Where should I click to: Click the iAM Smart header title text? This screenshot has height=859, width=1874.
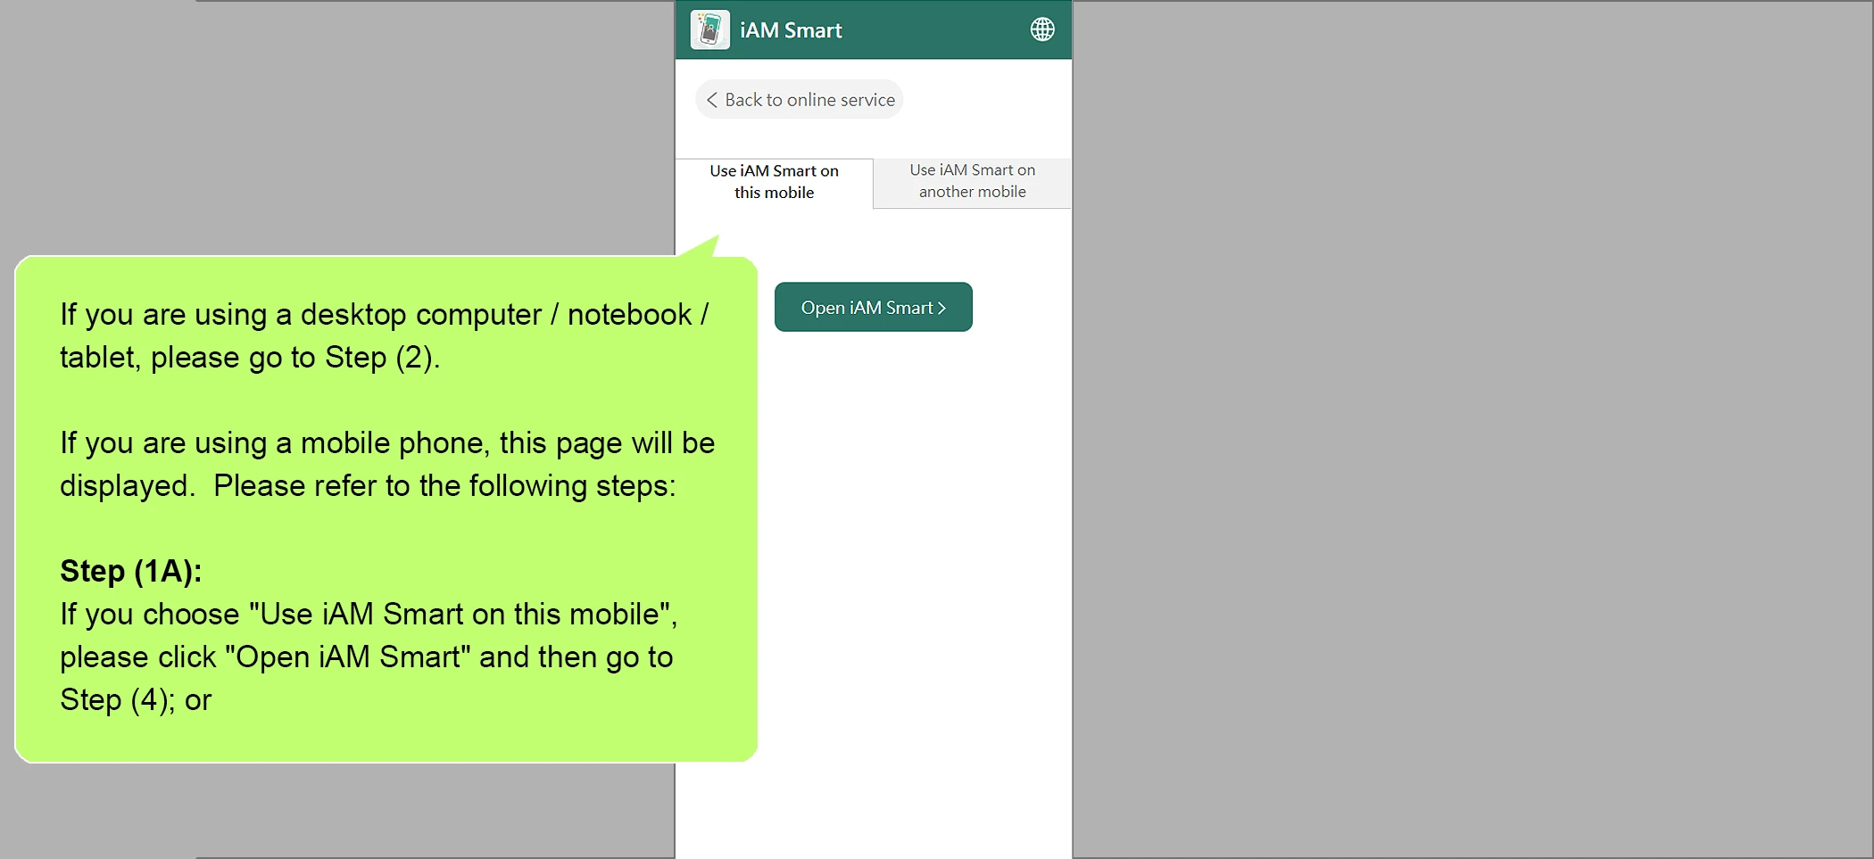(791, 30)
